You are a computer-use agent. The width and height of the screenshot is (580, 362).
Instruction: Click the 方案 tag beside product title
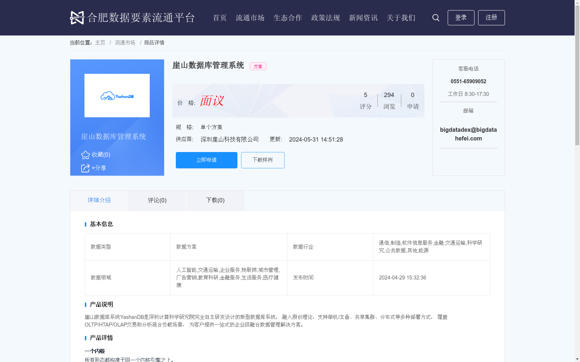click(x=258, y=66)
